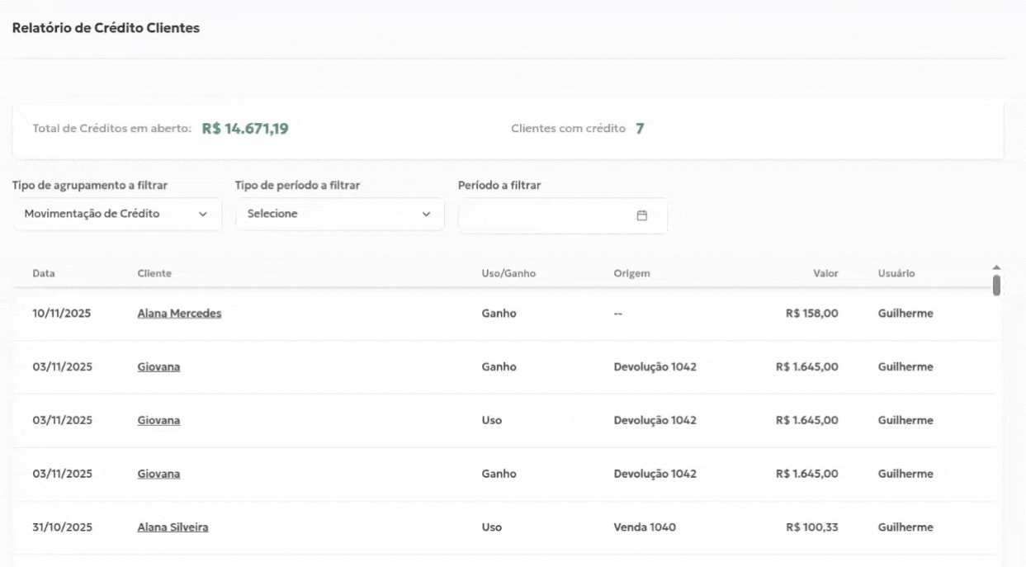Click the Cliente column header
1026x567 pixels.
click(154, 274)
